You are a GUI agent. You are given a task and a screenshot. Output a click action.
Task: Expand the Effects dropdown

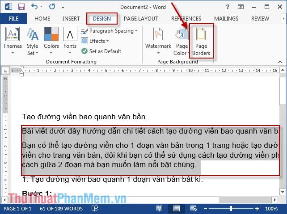tap(97, 41)
